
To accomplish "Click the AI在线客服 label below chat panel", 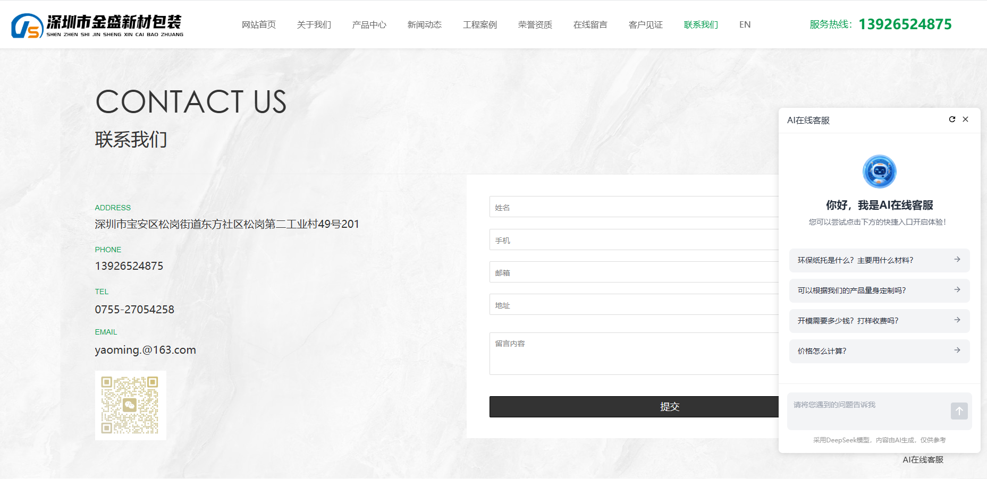I will click(x=923, y=460).
